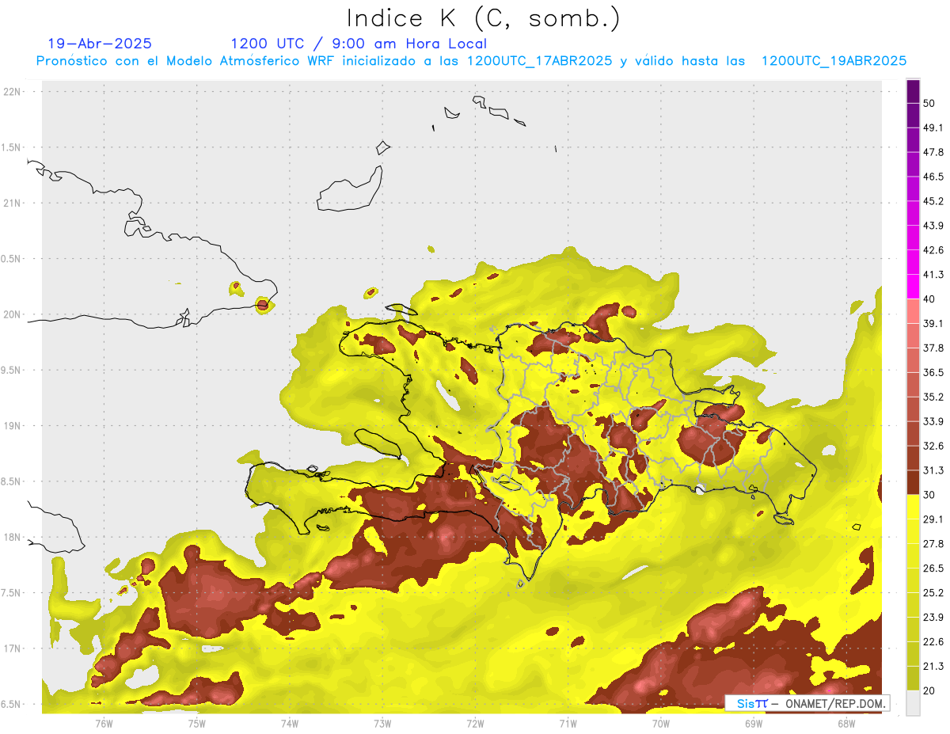Image resolution: width=950 pixels, height=734 pixels.
Task: Click the light gray swatch below 20
Action: (x=913, y=703)
